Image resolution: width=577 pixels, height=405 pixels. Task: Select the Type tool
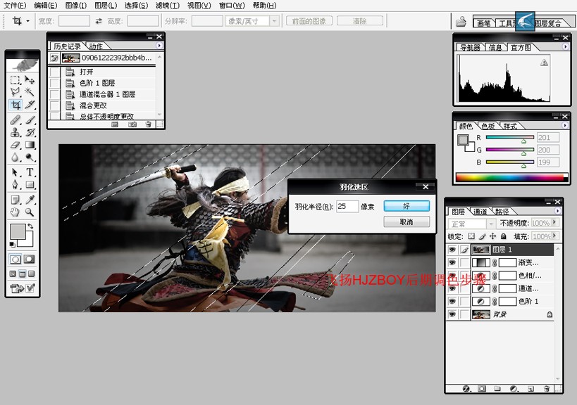pyautogui.click(x=30, y=172)
